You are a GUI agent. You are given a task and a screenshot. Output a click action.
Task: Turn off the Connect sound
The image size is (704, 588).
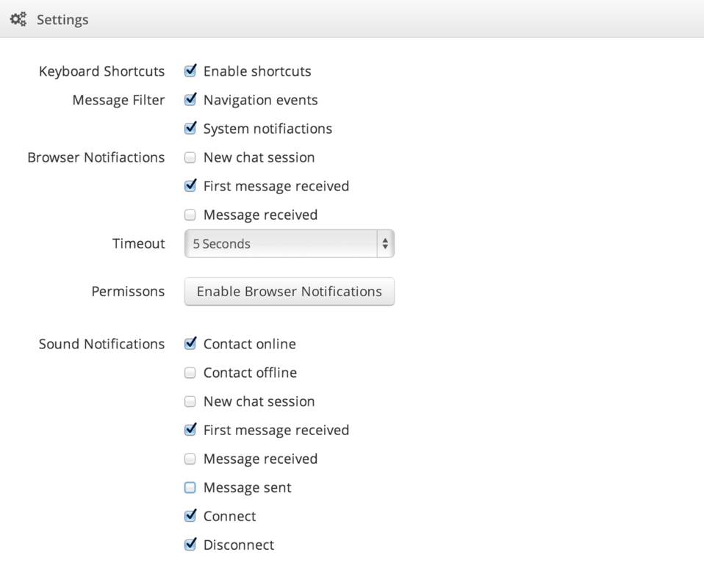click(x=190, y=516)
